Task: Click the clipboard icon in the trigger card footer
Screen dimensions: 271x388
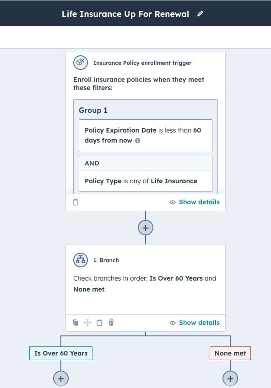Action: [76, 202]
